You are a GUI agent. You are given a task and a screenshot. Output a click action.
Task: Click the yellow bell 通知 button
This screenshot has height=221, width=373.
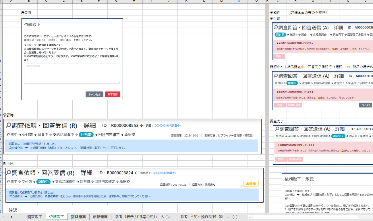[251, 184]
